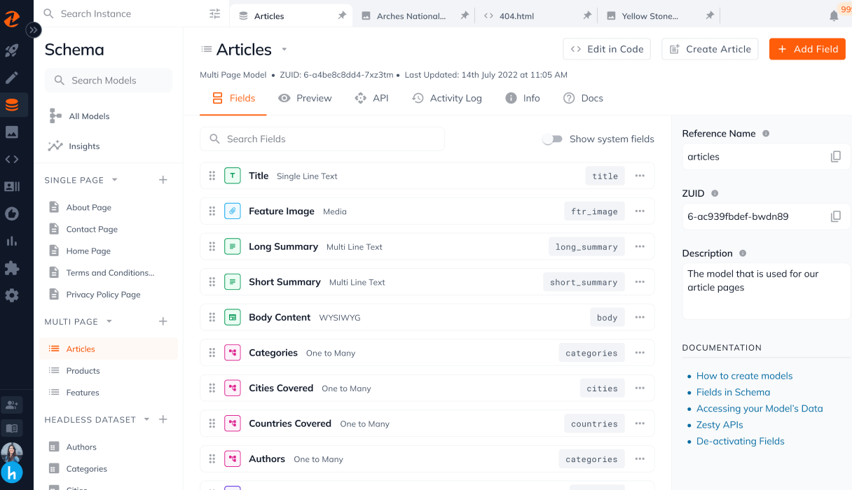The width and height of the screenshot is (852, 490).
Task: Open the Apps puzzle icon in sidebar
Action: click(x=12, y=268)
